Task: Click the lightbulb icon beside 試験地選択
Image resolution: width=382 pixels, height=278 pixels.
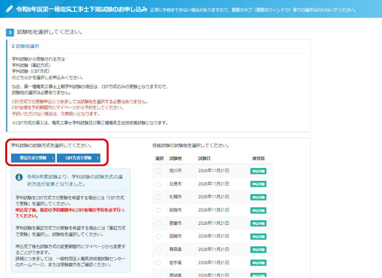Action: [13, 46]
